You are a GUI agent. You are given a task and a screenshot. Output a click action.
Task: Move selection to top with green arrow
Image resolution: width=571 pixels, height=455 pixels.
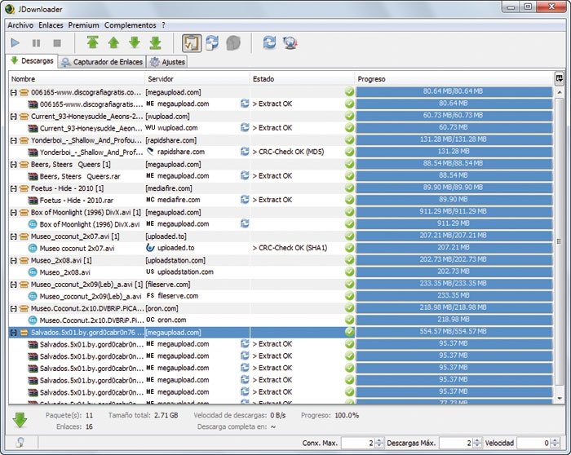[92, 42]
